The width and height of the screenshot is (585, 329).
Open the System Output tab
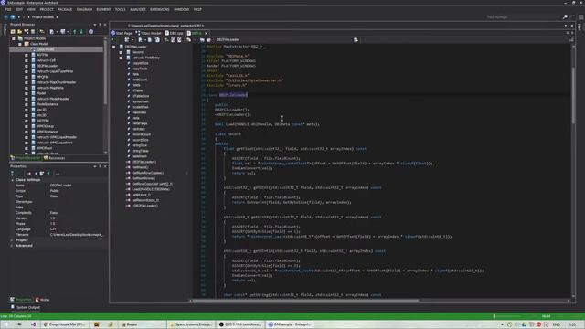[26, 307]
